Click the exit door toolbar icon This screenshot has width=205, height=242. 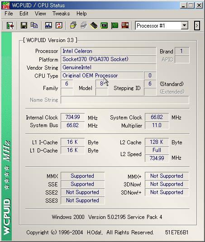pos(10,25)
